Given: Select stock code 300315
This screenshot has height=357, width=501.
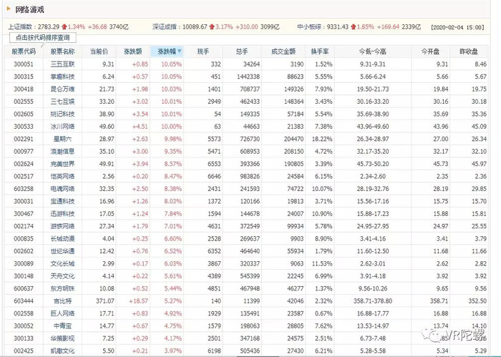Looking at the screenshot, I should point(24,77).
